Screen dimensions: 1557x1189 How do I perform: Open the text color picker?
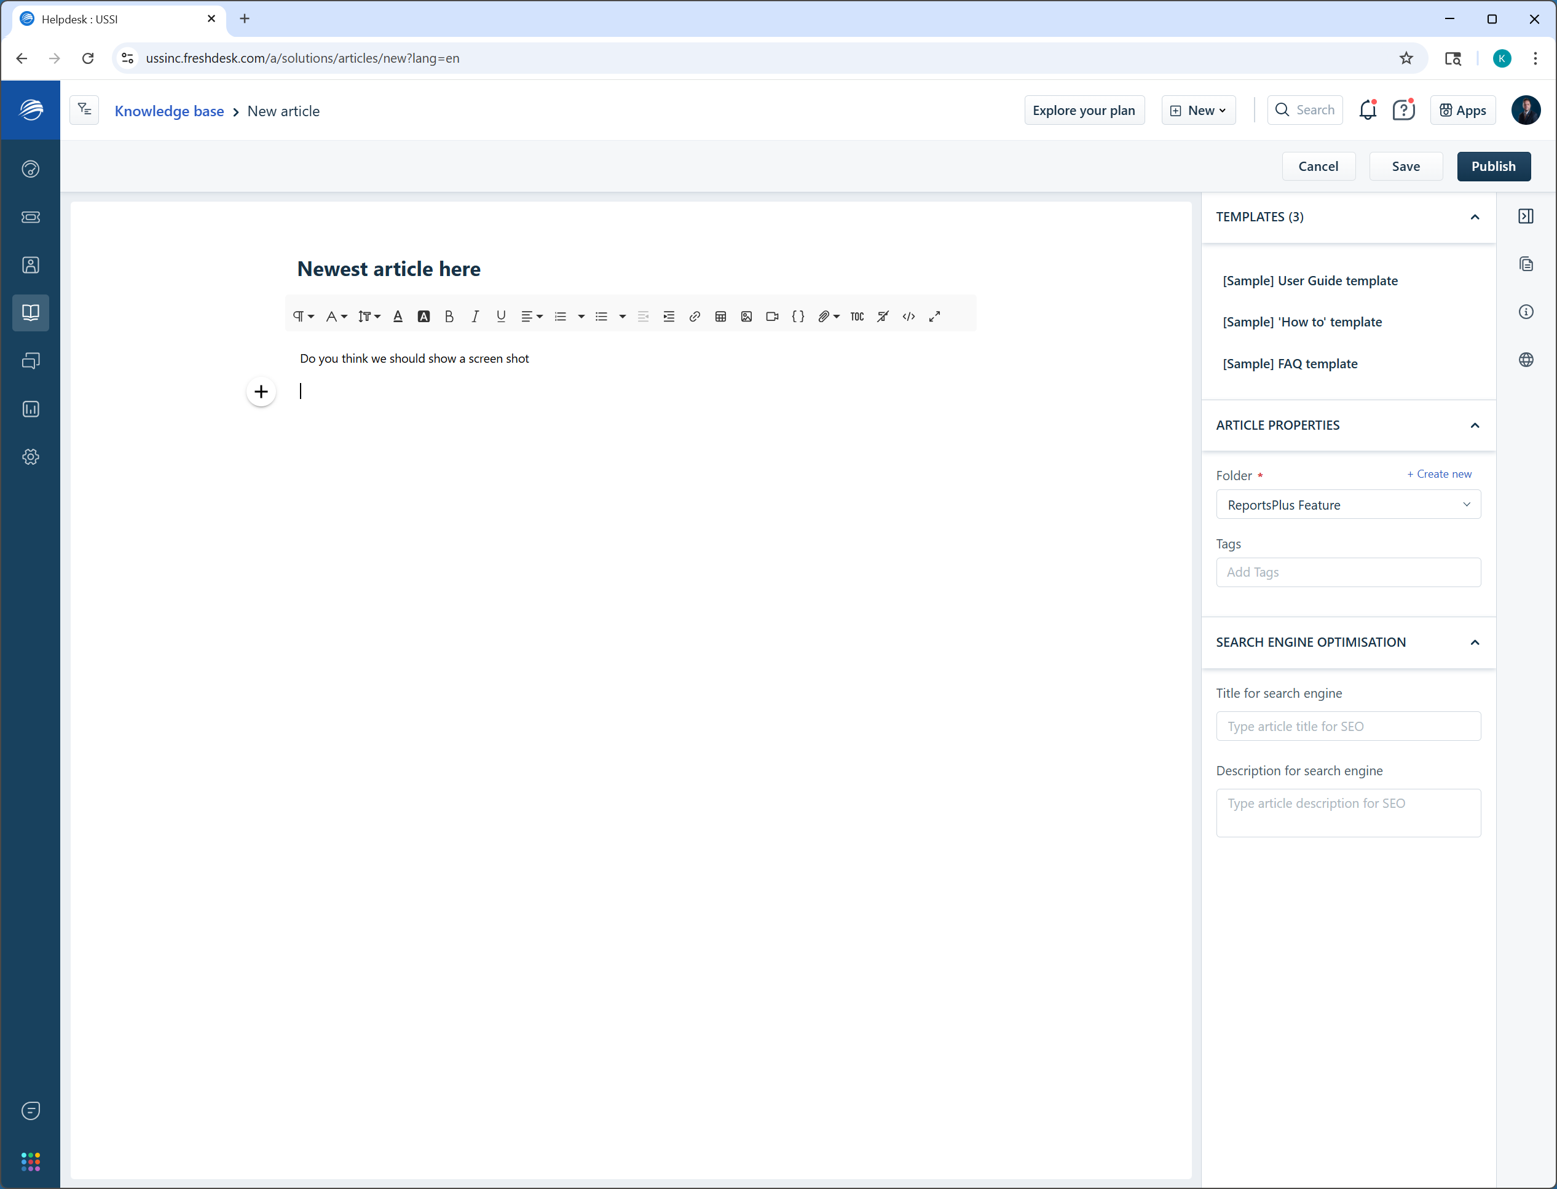tap(398, 317)
